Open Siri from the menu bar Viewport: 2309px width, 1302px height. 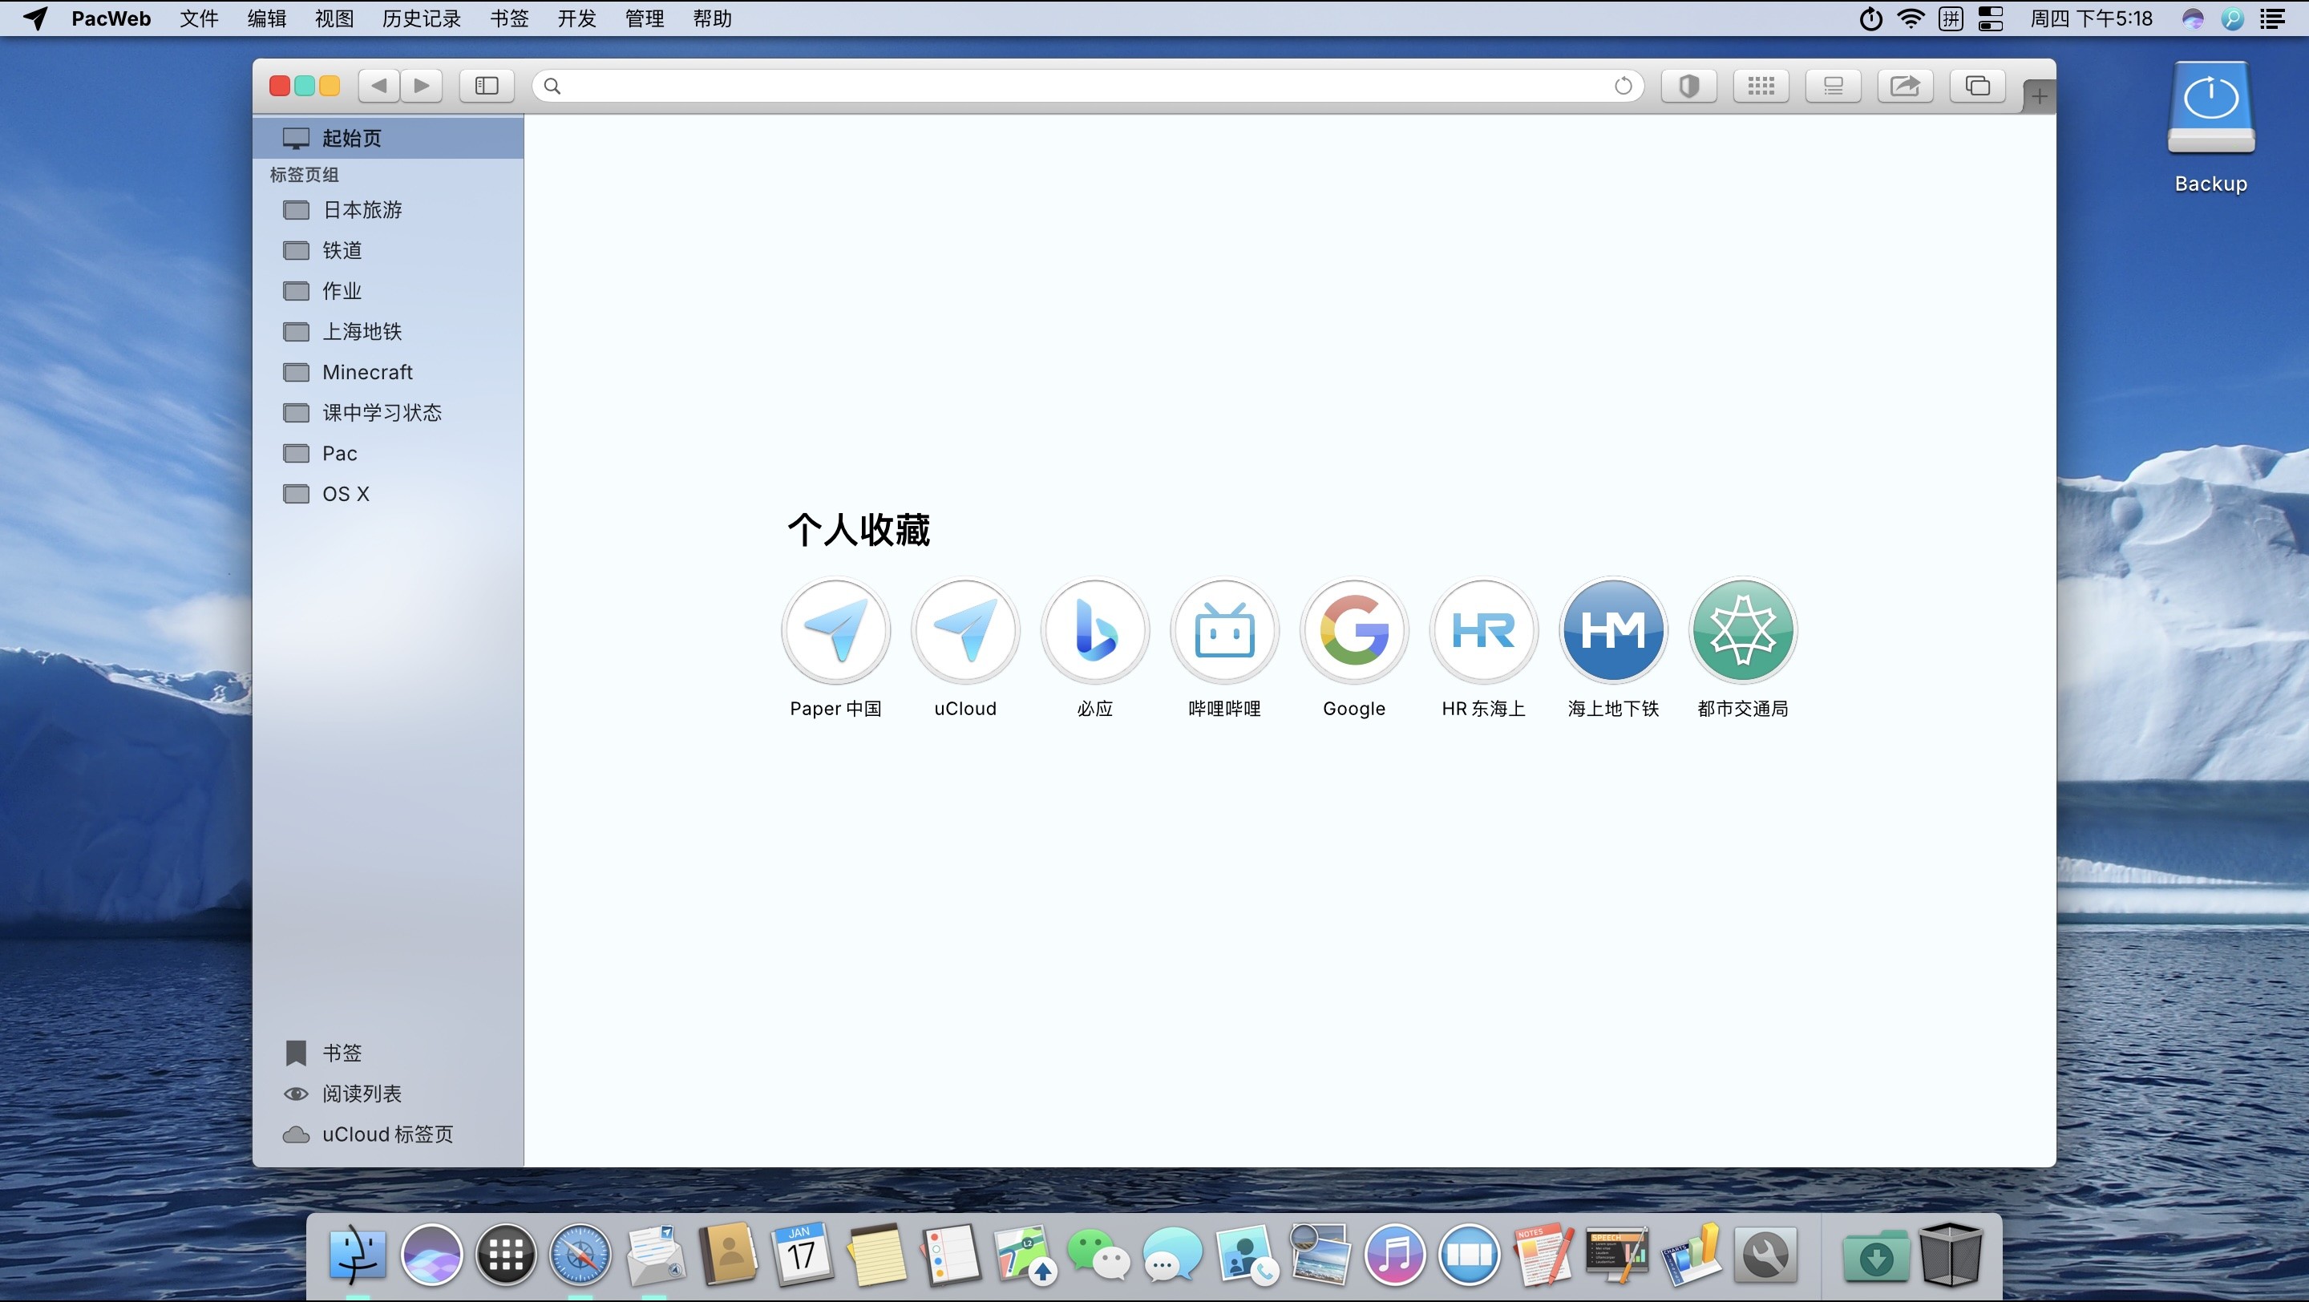click(x=2193, y=18)
